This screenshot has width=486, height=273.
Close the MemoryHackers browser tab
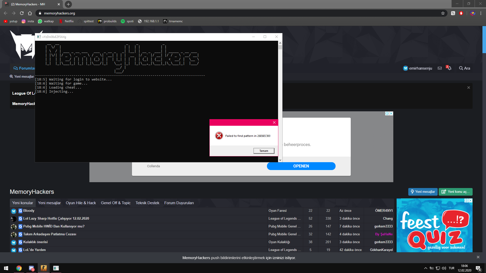click(59, 4)
